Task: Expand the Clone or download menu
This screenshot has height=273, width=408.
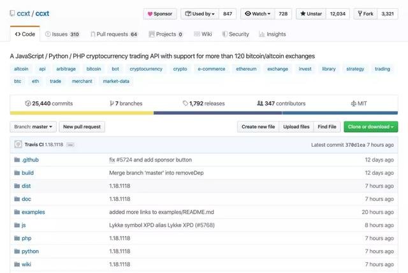Action: [x=370, y=127]
